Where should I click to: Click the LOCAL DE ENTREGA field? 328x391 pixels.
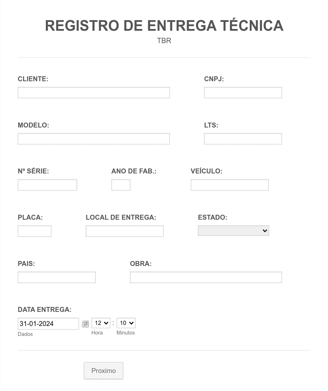124,231
